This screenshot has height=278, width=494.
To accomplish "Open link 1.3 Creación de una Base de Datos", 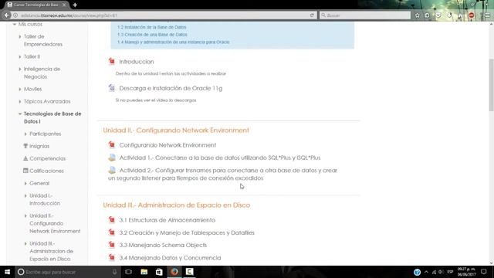I will [152, 35].
